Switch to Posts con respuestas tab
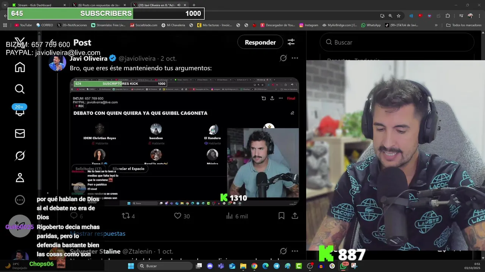The image size is (485, 272). click(99, 5)
